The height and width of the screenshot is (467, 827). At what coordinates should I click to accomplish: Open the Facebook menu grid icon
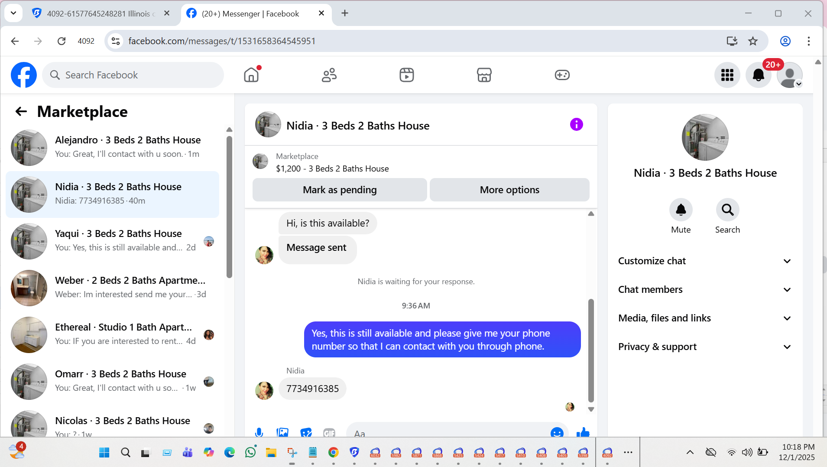[x=727, y=75]
